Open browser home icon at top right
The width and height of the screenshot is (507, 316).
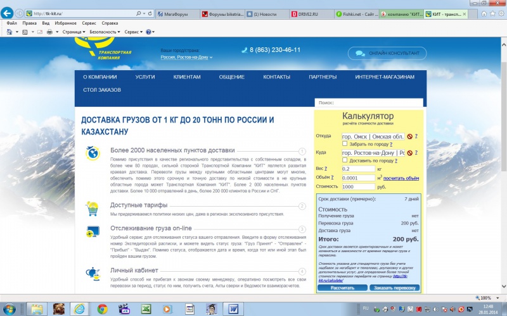484,13
